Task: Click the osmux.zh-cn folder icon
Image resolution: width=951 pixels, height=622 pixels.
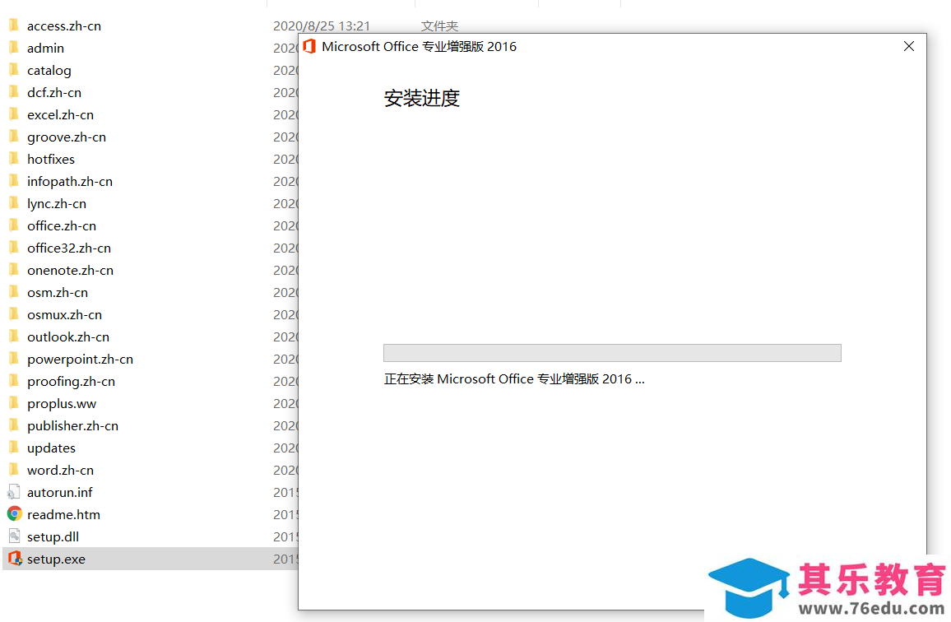Action: click(14, 314)
